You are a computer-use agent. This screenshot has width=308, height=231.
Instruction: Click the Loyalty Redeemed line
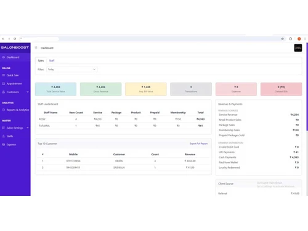259,168
